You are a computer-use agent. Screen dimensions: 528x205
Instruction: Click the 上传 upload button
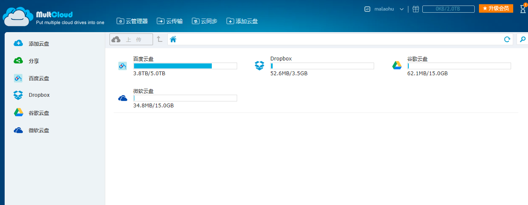[x=131, y=39]
